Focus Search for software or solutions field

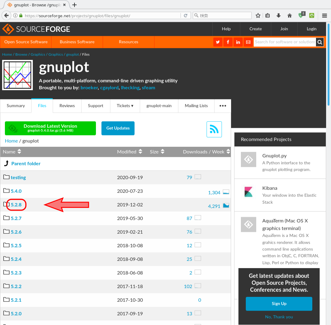tap(285, 42)
